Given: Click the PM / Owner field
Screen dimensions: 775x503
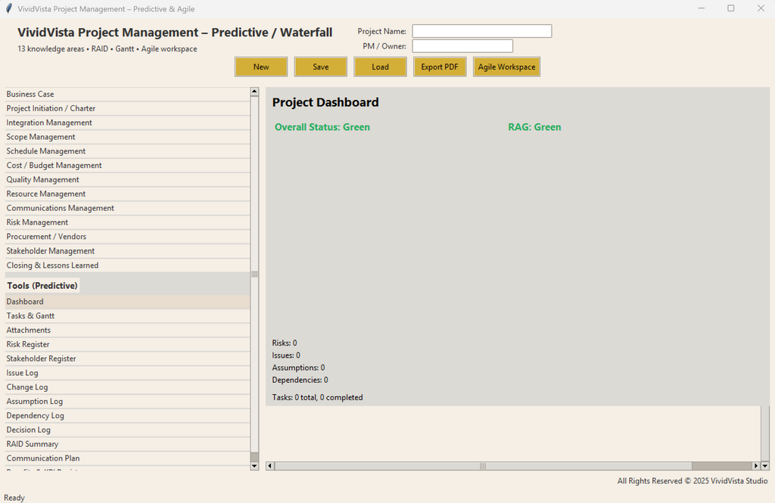Looking at the screenshot, I should point(461,45).
